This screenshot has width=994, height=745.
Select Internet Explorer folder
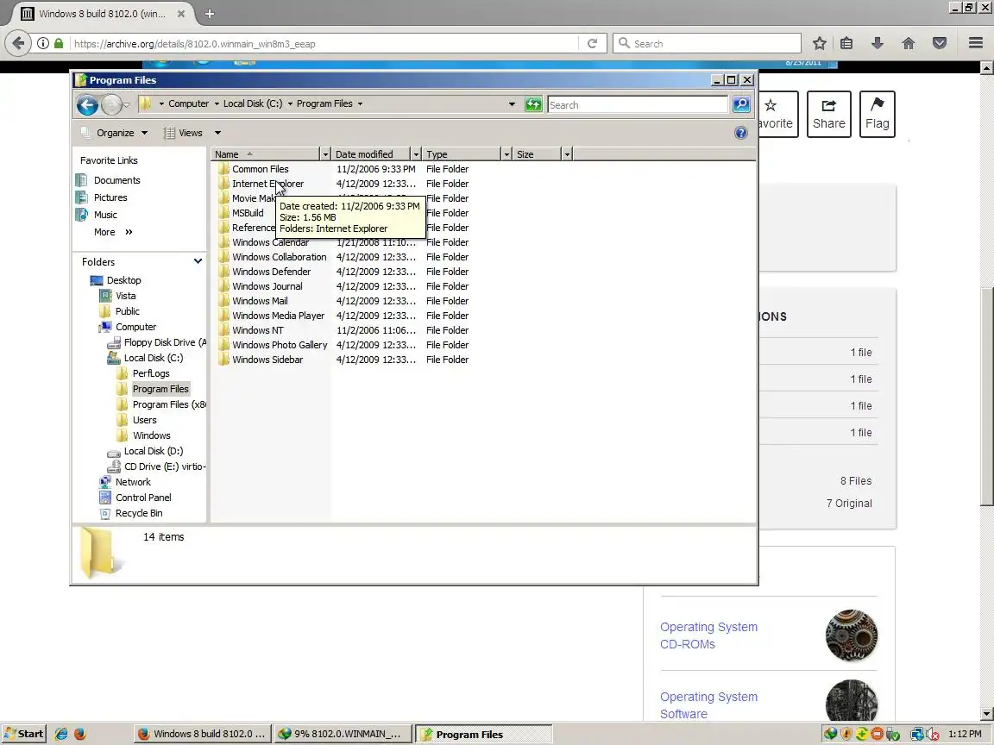[267, 184]
